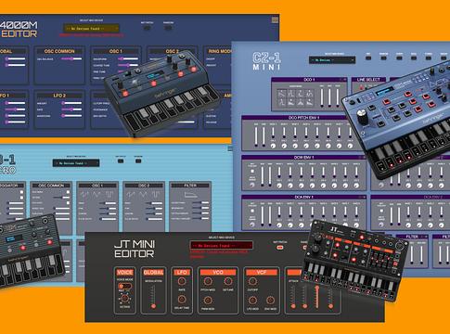Open the MIDI device dropdown in 4000M Editor
The height and width of the screenshot is (334, 450).
(91, 28)
